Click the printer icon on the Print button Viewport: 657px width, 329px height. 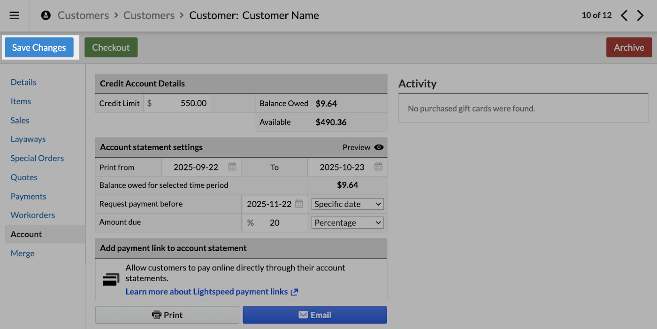click(x=155, y=314)
